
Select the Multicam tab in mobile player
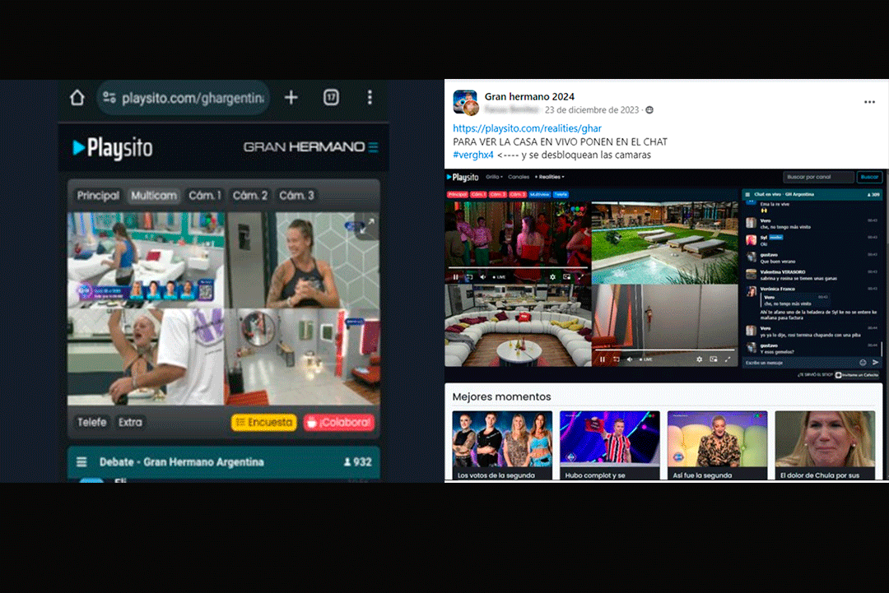(154, 196)
